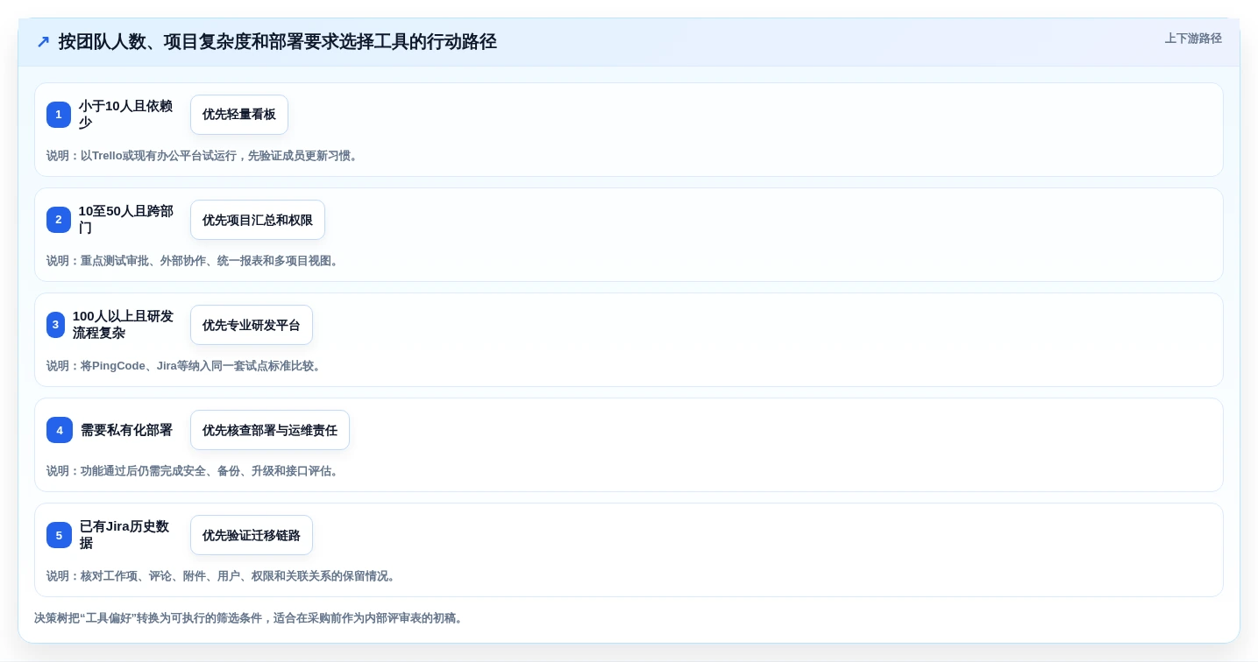
Task: Click 优先核查部署与运维责任 button
Action: 270,430
